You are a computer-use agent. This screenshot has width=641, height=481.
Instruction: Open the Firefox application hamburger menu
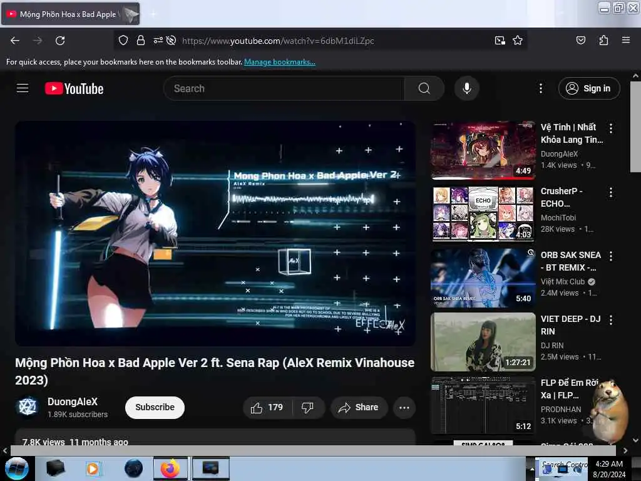pyautogui.click(x=625, y=40)
